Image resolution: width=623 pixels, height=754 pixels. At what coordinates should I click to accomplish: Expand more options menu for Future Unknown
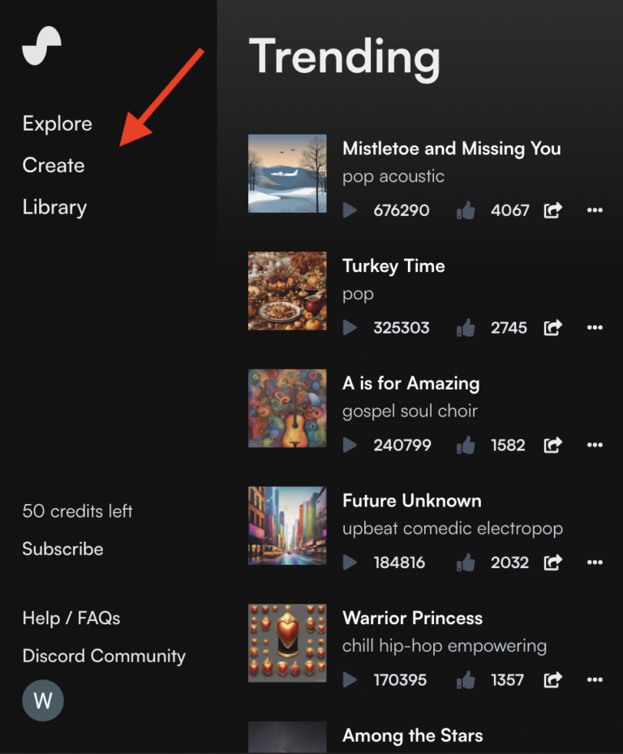[x=595, y=562]
